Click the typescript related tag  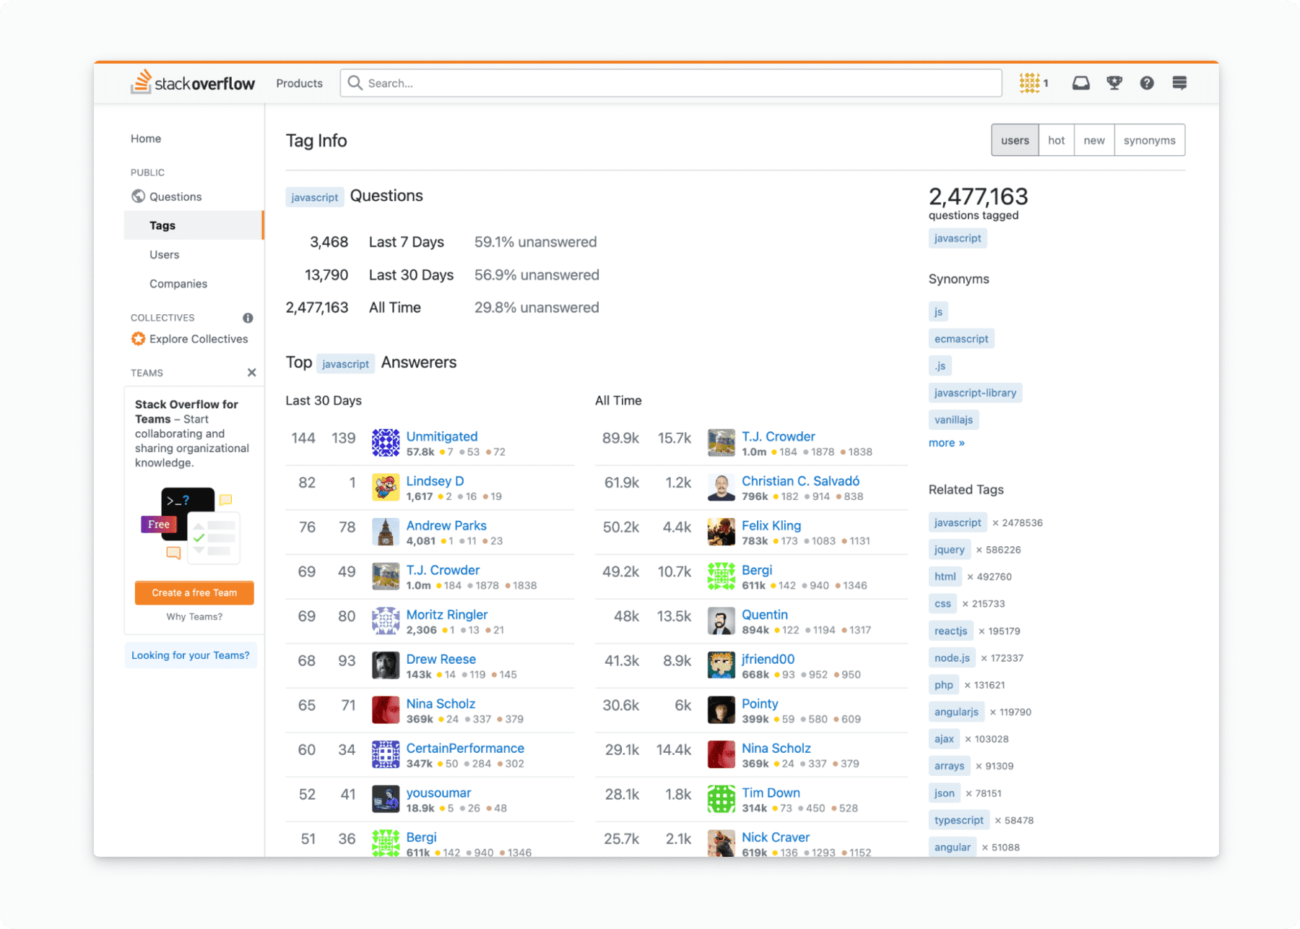(x=958, y=820)
